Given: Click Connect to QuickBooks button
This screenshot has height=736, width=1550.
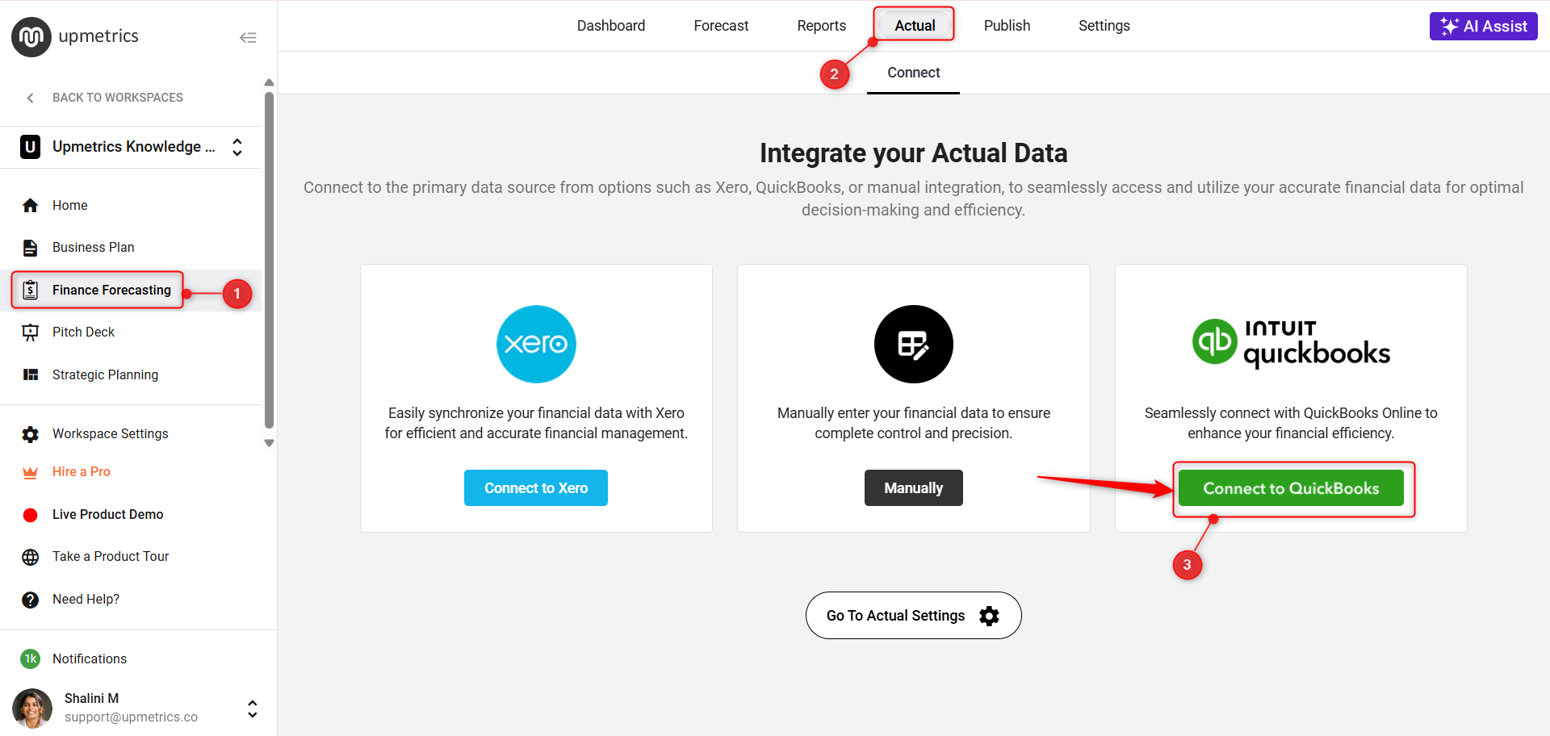Looking at the screenshot, I should coord(1291,488).
